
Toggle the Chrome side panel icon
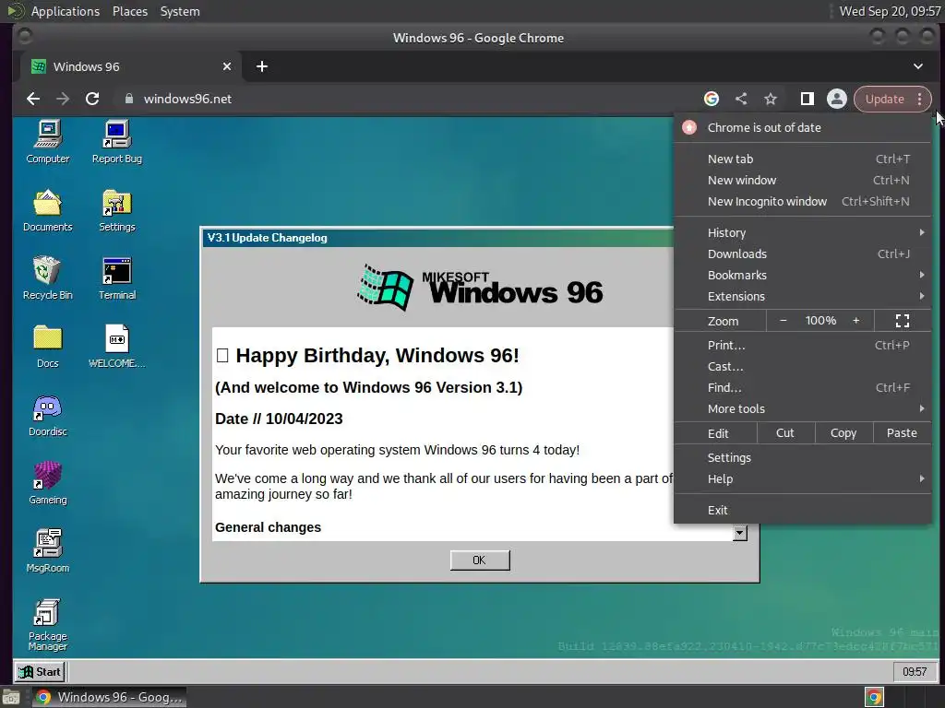(807, 99)
